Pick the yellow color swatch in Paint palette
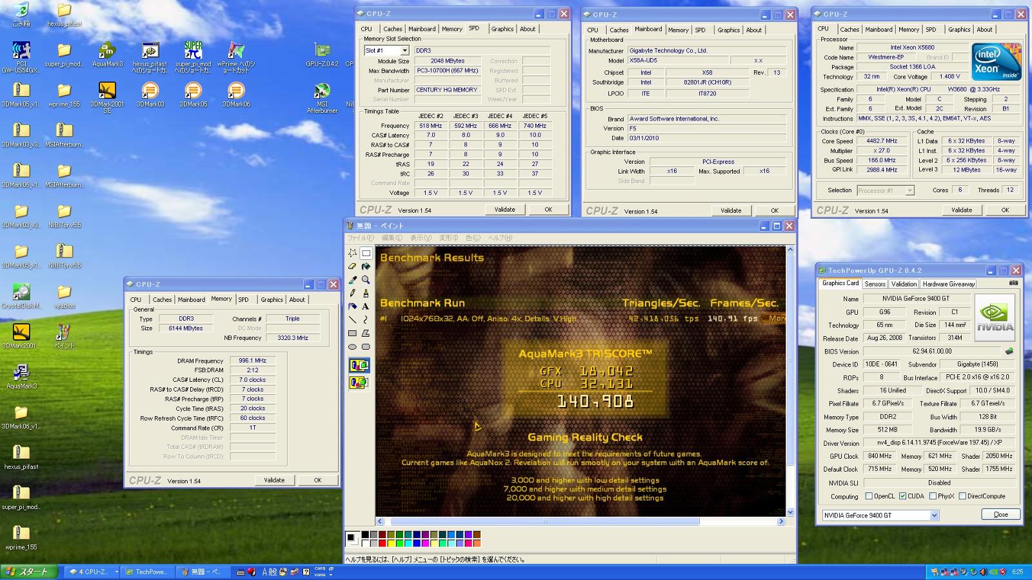This screenshot has width=1032, height=580. (x=391, y=543)
